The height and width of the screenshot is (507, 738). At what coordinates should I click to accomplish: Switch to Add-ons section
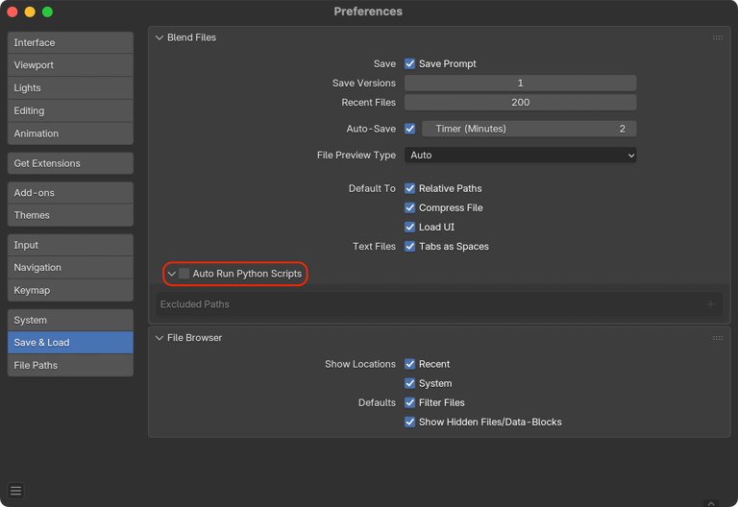tap(70, 193)
